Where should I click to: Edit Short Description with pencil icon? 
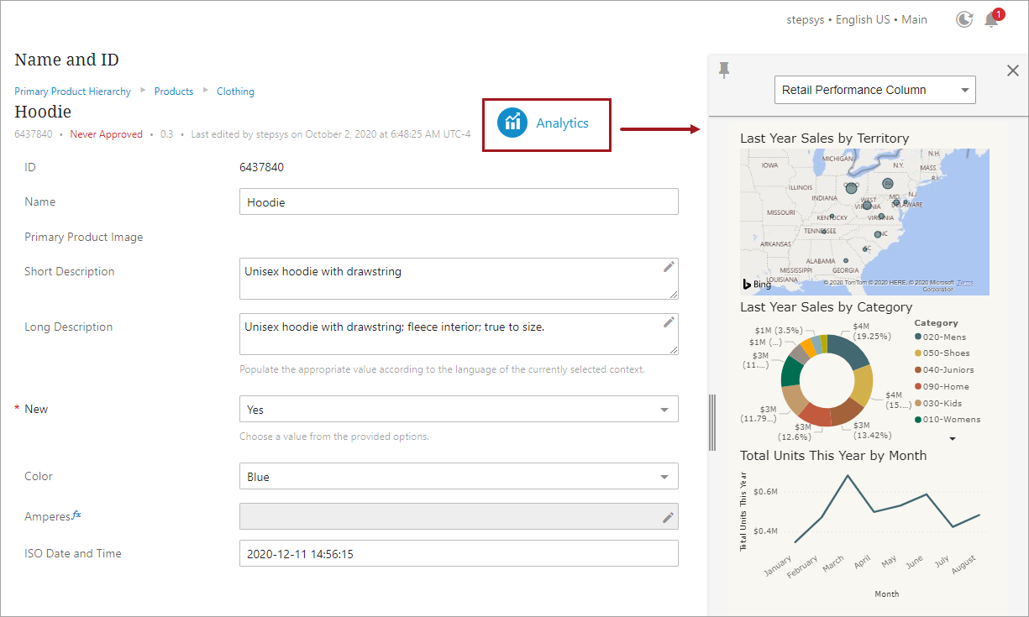pos(669,267)
